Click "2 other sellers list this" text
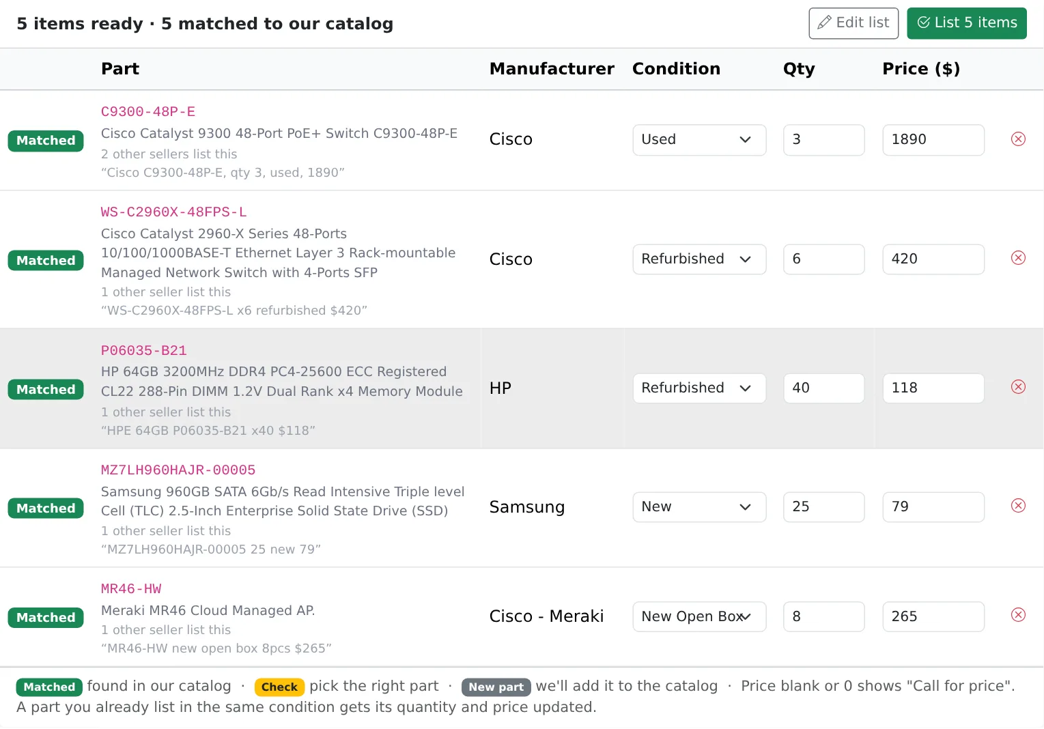This screenshot has width=1044, height=729. coord(169,154)
